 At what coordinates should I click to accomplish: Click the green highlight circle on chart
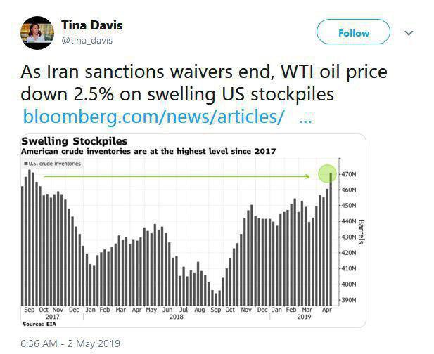coord(328,173)
